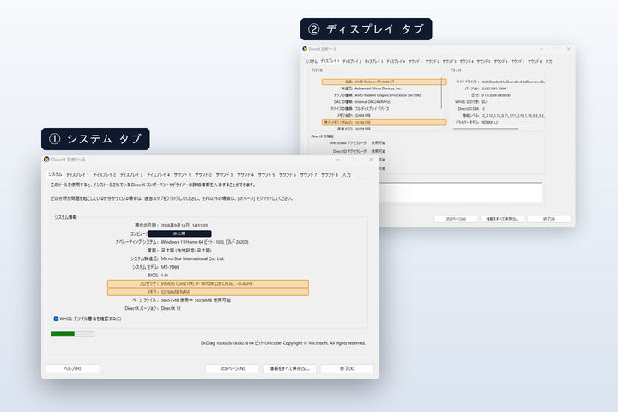Click the AMD Radeon RX device name value

click(374, 82)
